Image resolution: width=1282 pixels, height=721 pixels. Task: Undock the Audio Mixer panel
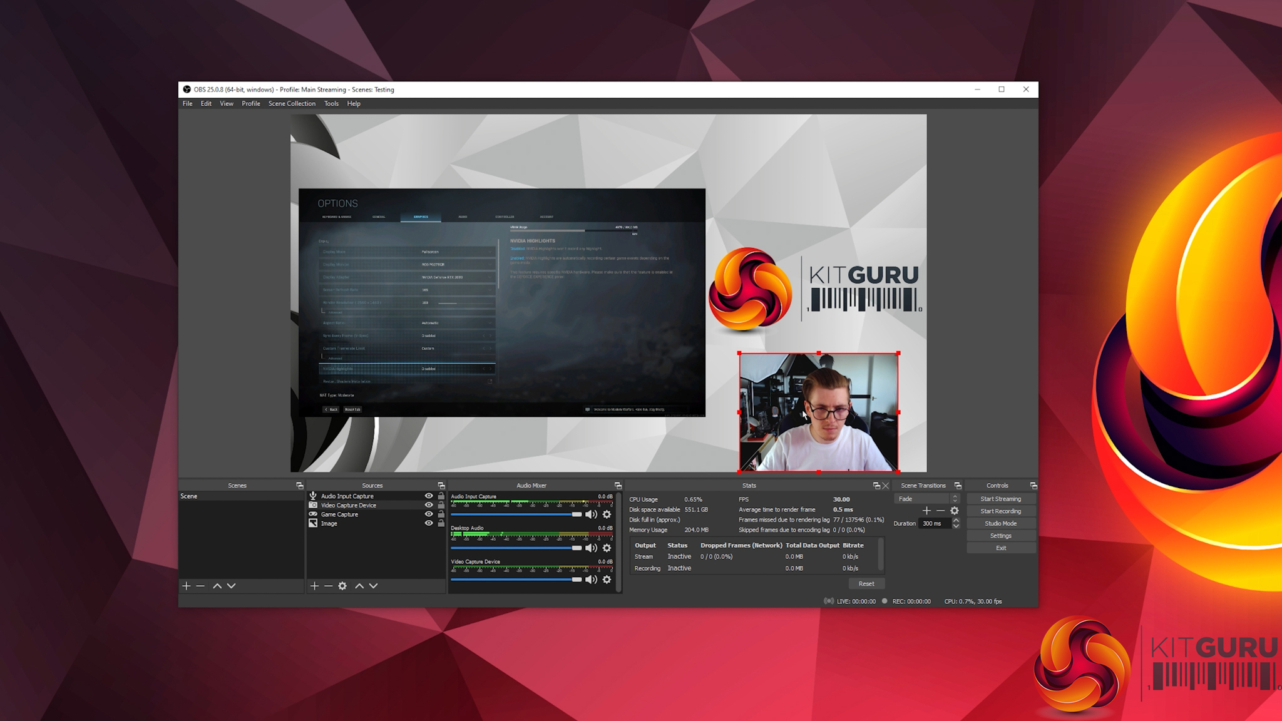click(618, 486)
